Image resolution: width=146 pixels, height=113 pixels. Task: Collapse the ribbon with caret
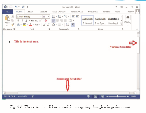click(137, 29)
